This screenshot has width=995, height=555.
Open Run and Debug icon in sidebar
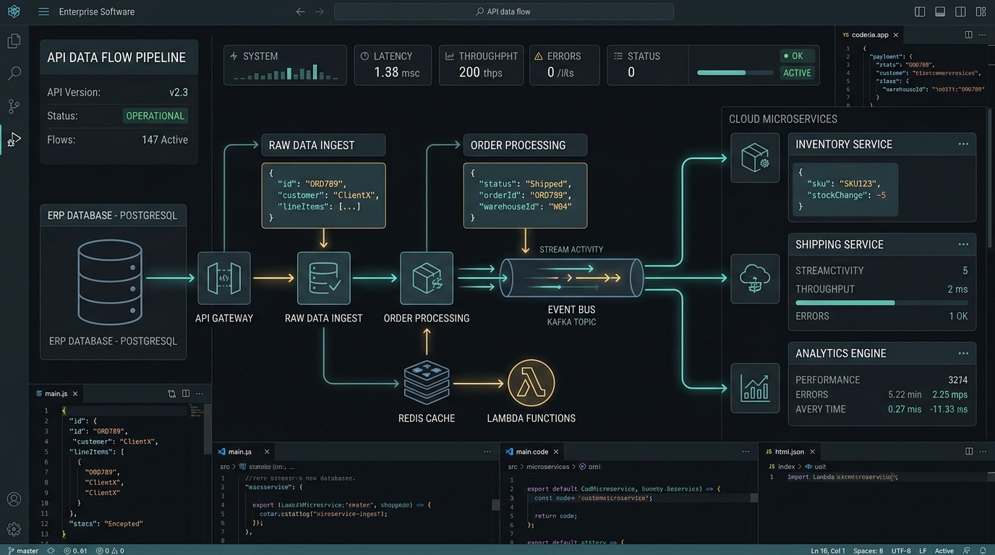(14, 139)
